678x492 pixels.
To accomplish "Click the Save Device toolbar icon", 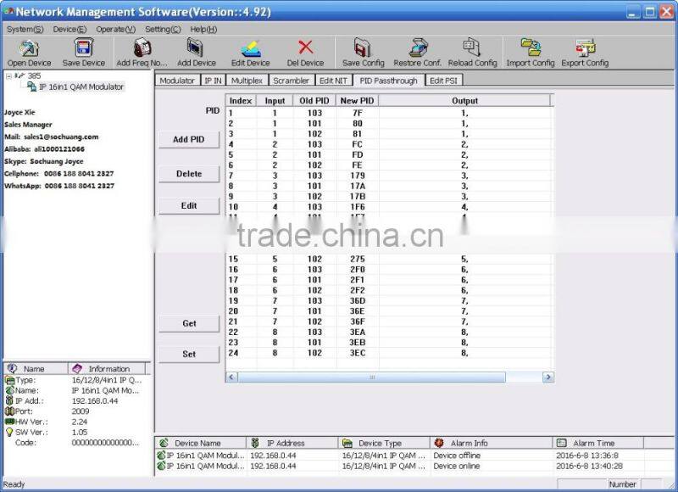I will point(83,48).
